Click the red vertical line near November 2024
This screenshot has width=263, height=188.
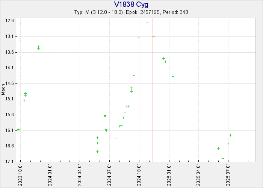pos(152,89)
